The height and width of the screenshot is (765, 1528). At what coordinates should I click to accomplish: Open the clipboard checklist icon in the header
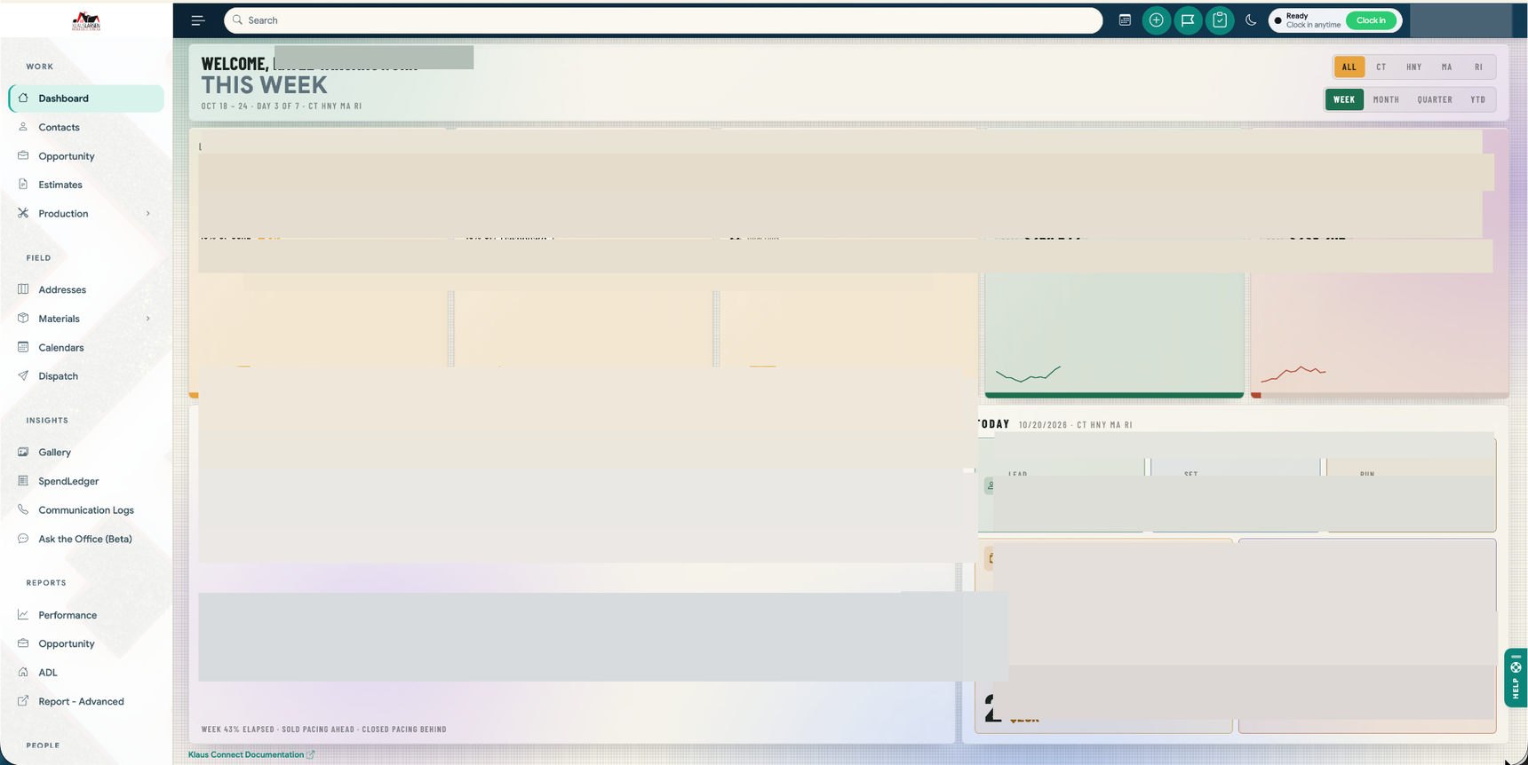pos(1220,20)
